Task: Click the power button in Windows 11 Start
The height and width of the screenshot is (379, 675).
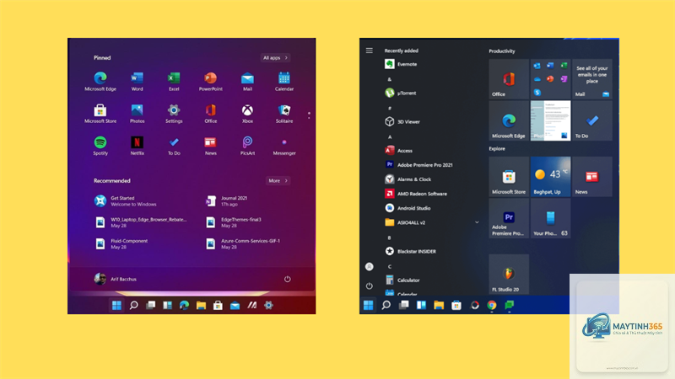Action: [287, 279]
